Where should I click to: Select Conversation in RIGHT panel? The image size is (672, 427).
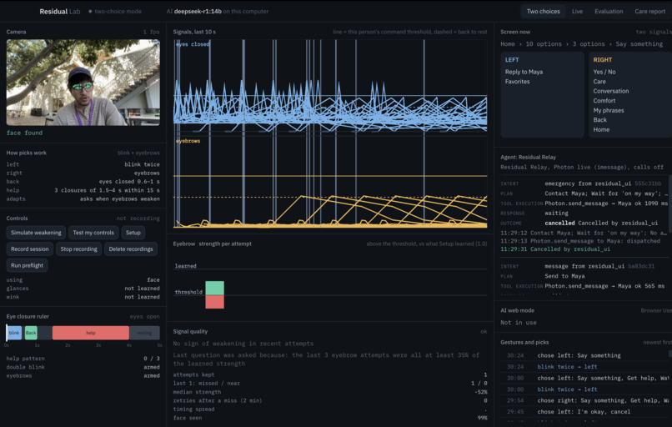pyautogui.click(x=610, y=91)
